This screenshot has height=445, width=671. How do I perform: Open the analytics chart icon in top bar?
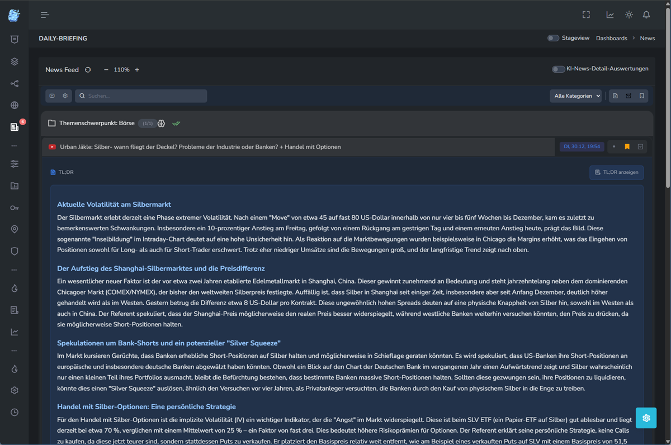tap(611, 15)
